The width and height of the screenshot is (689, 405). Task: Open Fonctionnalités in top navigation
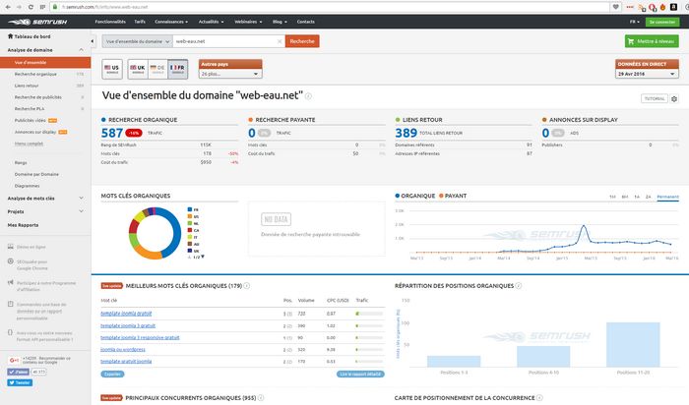110,22
